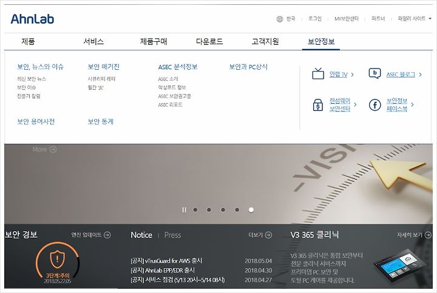Pause the banner slideshow

coord(184,210)
